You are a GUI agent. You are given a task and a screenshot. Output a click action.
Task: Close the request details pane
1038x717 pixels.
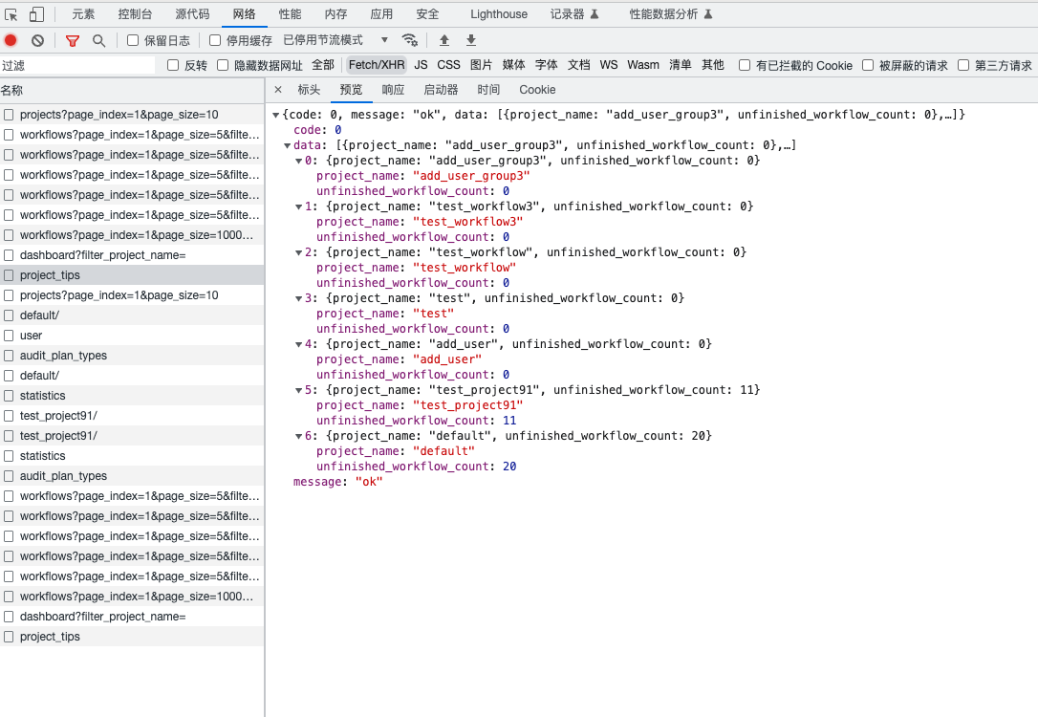click(x=278, y=89)
